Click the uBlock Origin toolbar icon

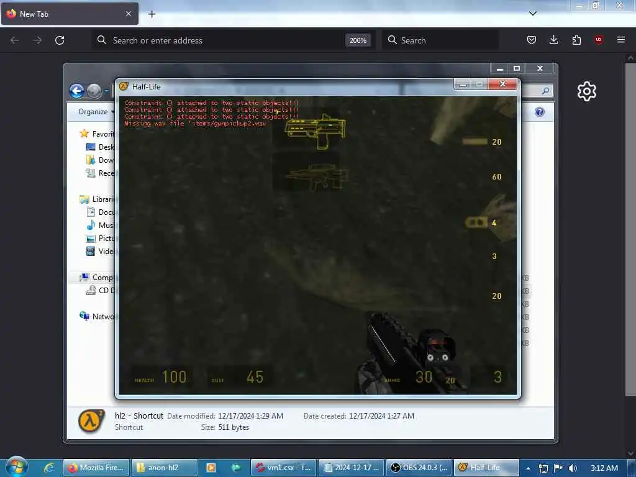[599, 40]
